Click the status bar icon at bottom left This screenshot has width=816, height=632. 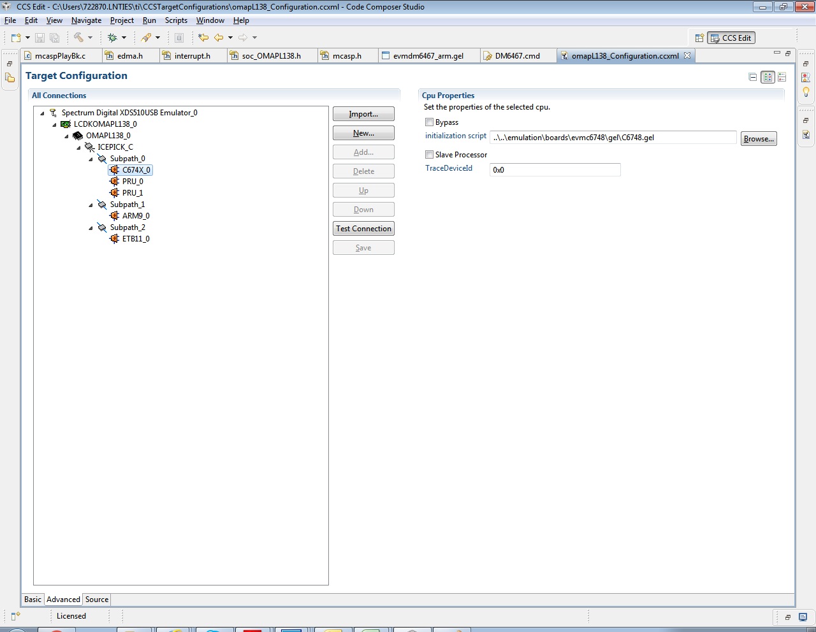click(x=15, y=616)
